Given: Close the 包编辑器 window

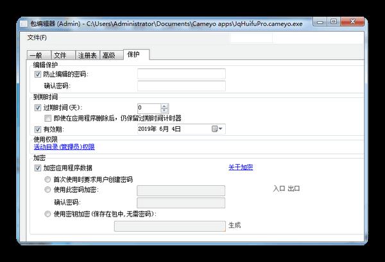Looking at the screenshot, I should [x=352, y=22].
